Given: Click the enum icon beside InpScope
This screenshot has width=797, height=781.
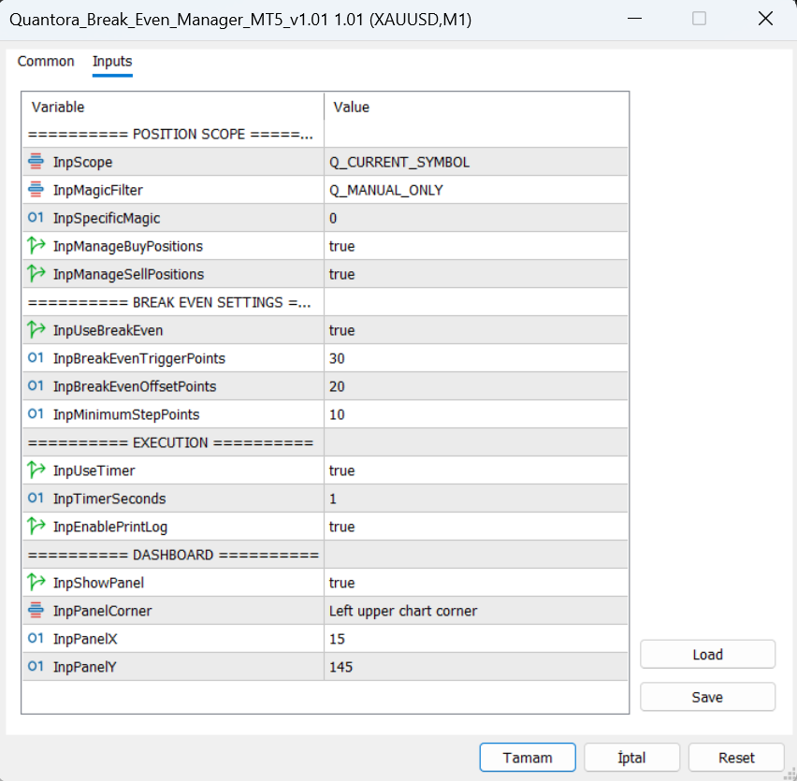Looking at the screenshot, I should click(x=36, y=162).
